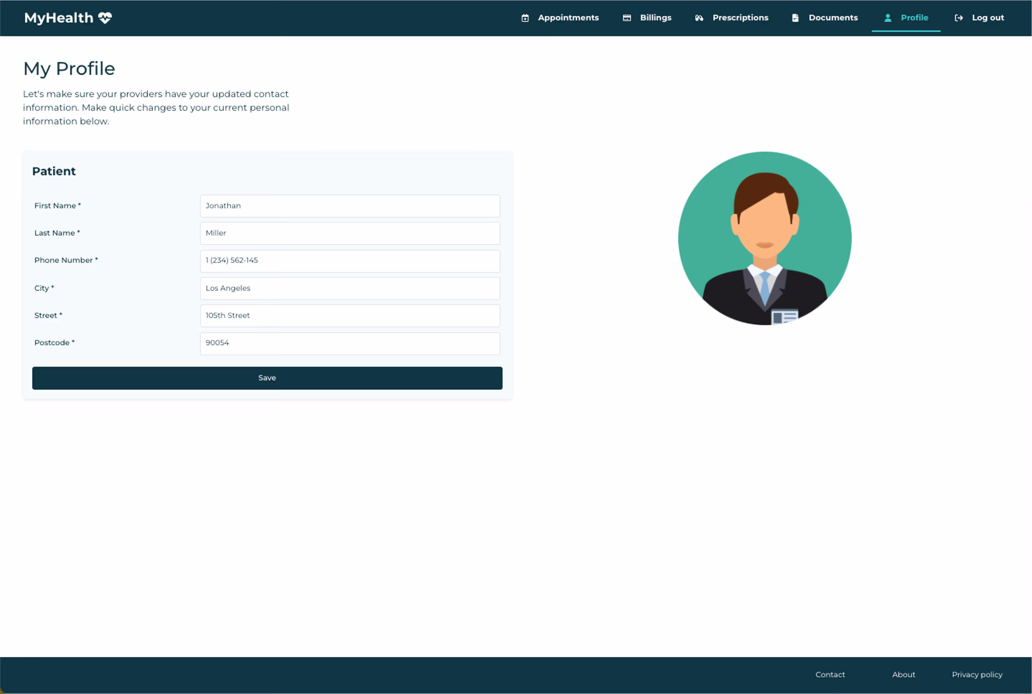The height and width of the screenshot is (694, 1032).
Task: Click the profile avatar picture
Action: click(765, 239)
